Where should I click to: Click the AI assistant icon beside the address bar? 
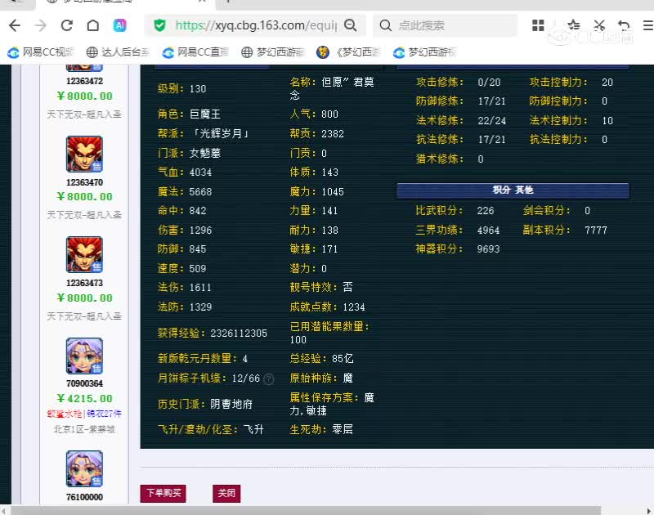tap(121, 25)
